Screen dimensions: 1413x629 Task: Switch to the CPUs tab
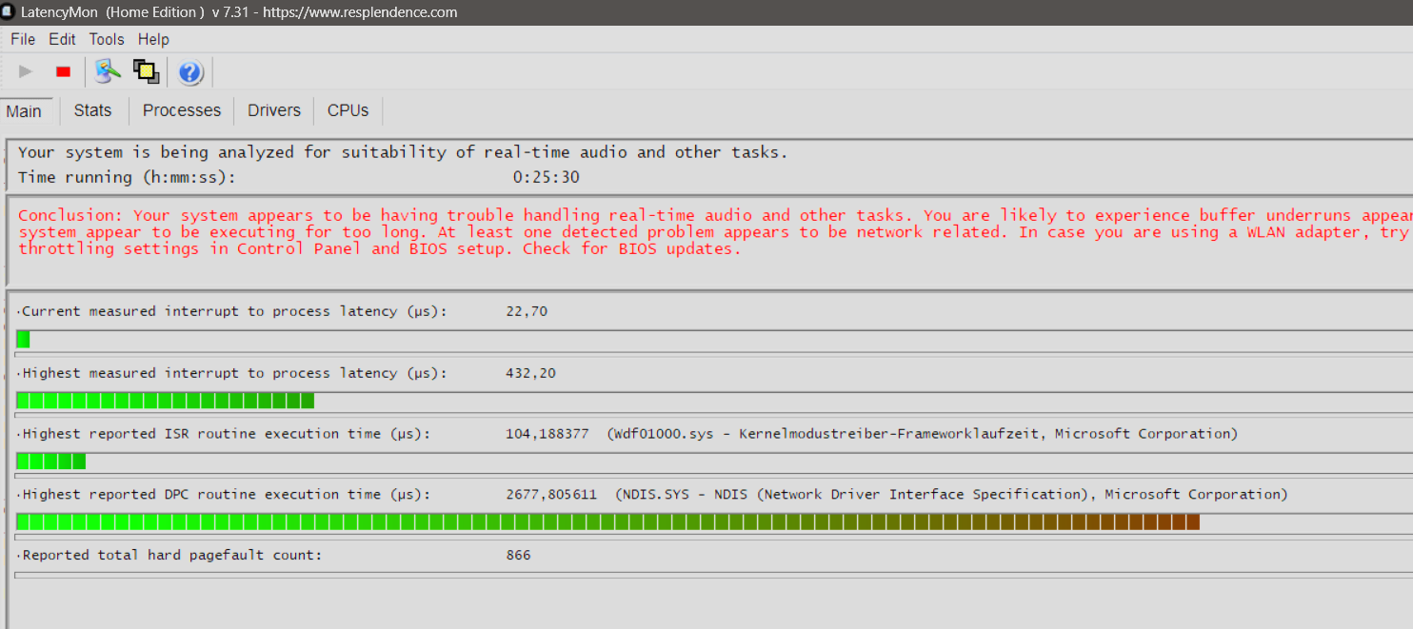(348, 110)
